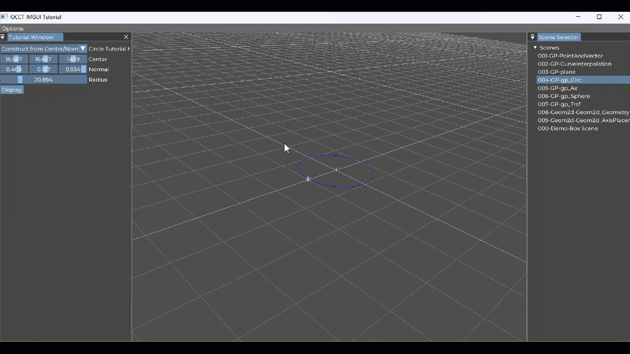Image resolution: width=630 pixels, height=354 pixels.
Task: Click the Display button
Action: pos(12,90)
